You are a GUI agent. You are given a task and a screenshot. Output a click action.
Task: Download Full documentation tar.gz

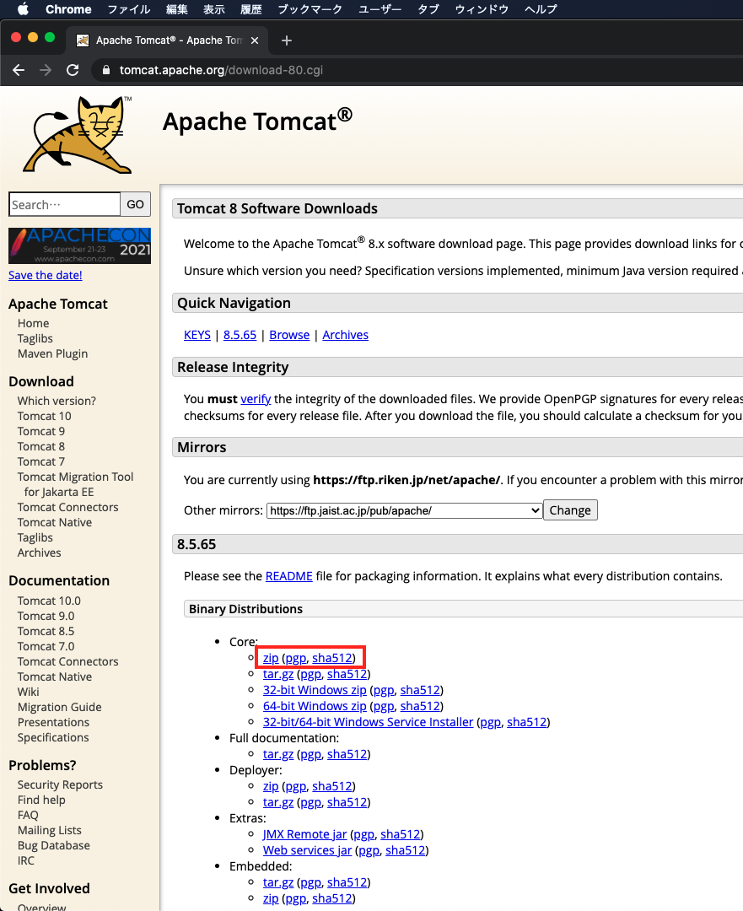pos(278,754)
